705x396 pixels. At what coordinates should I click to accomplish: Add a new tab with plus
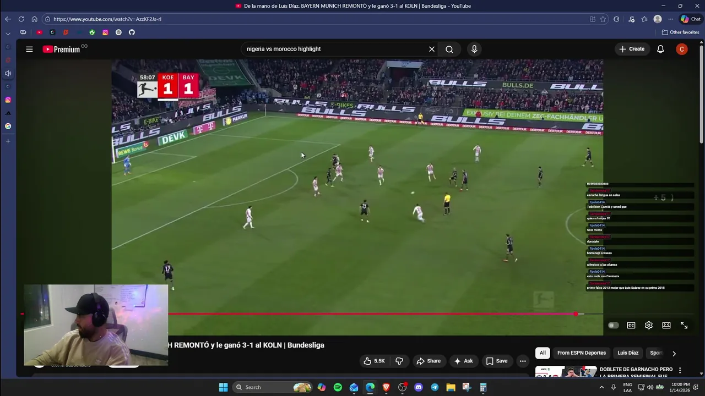pyautogui.click(x=8, y=141)
